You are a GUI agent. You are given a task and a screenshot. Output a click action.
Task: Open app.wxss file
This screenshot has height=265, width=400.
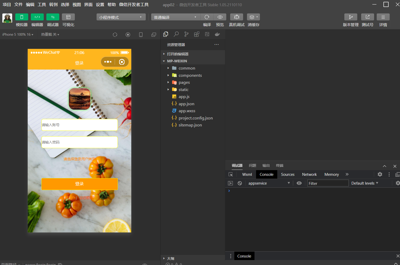coord(193,111)
